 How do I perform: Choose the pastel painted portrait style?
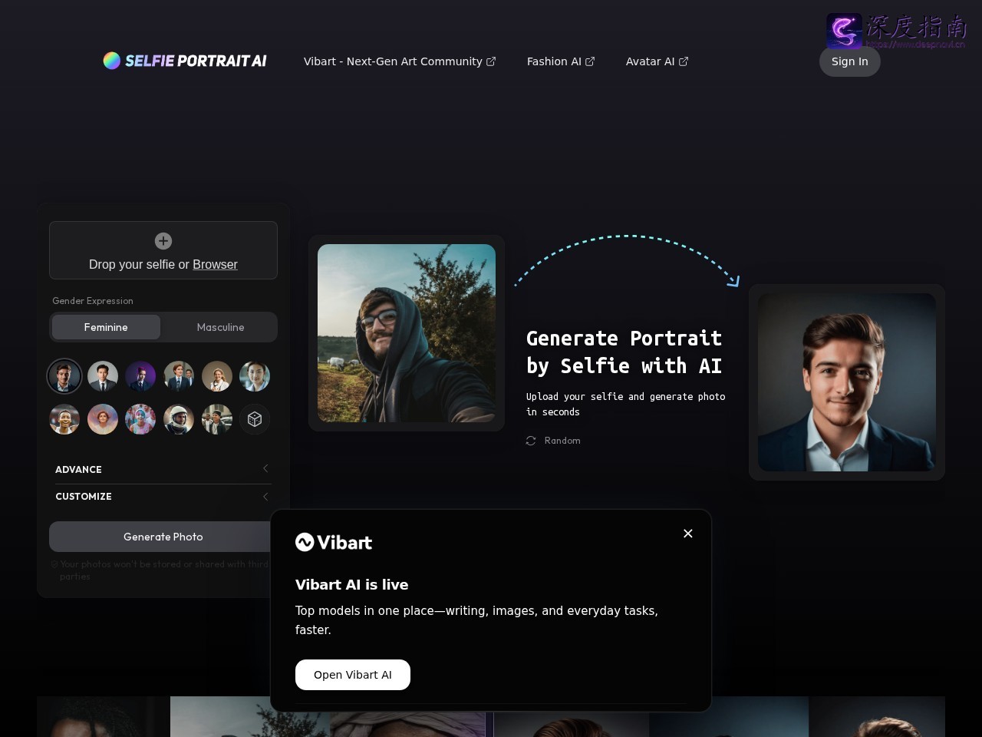pyautogui.click(x=103, y=419)
